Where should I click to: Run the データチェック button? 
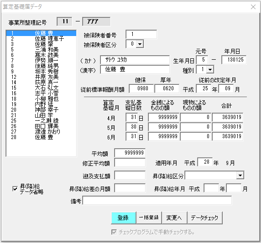[205, 218]
